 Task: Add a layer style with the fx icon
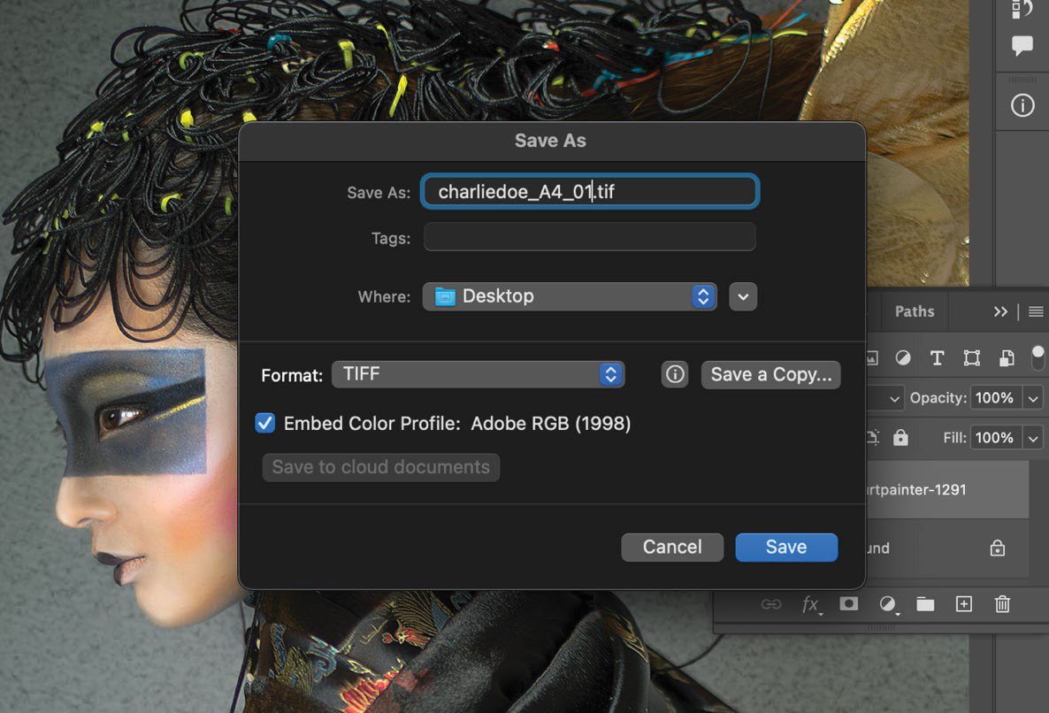(811, 604)
